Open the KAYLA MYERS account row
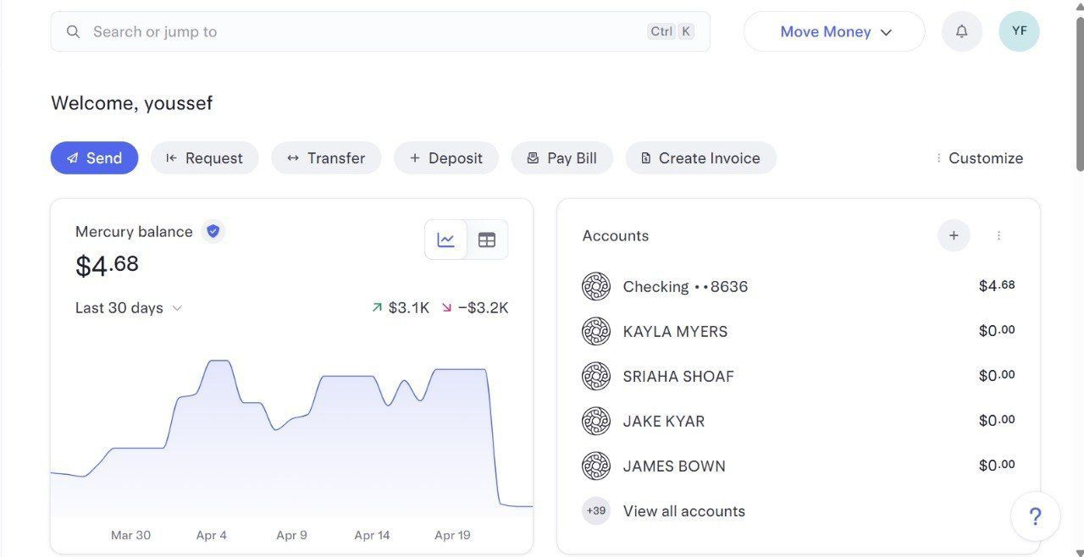 click(x=675, y=331)
